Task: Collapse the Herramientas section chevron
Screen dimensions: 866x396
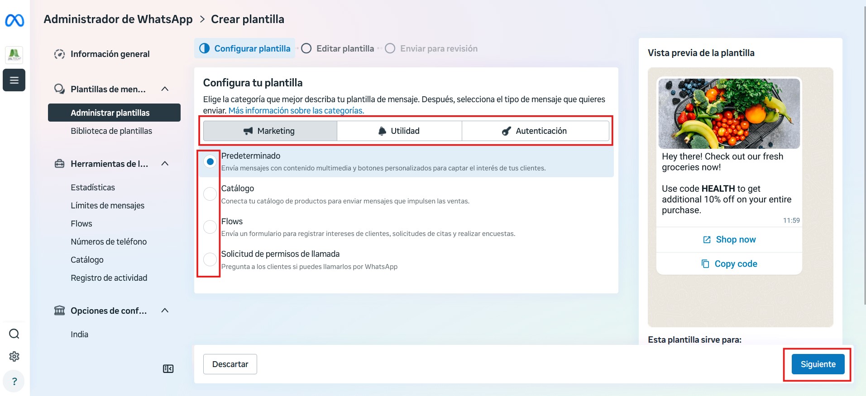Action: (x=165, y=164)
